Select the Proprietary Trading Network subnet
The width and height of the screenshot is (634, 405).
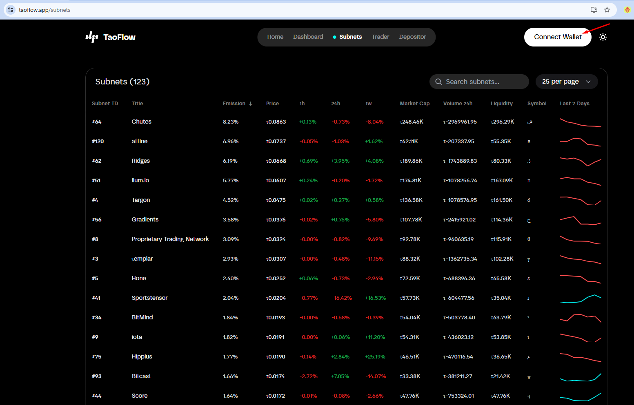tap(170, 239)
